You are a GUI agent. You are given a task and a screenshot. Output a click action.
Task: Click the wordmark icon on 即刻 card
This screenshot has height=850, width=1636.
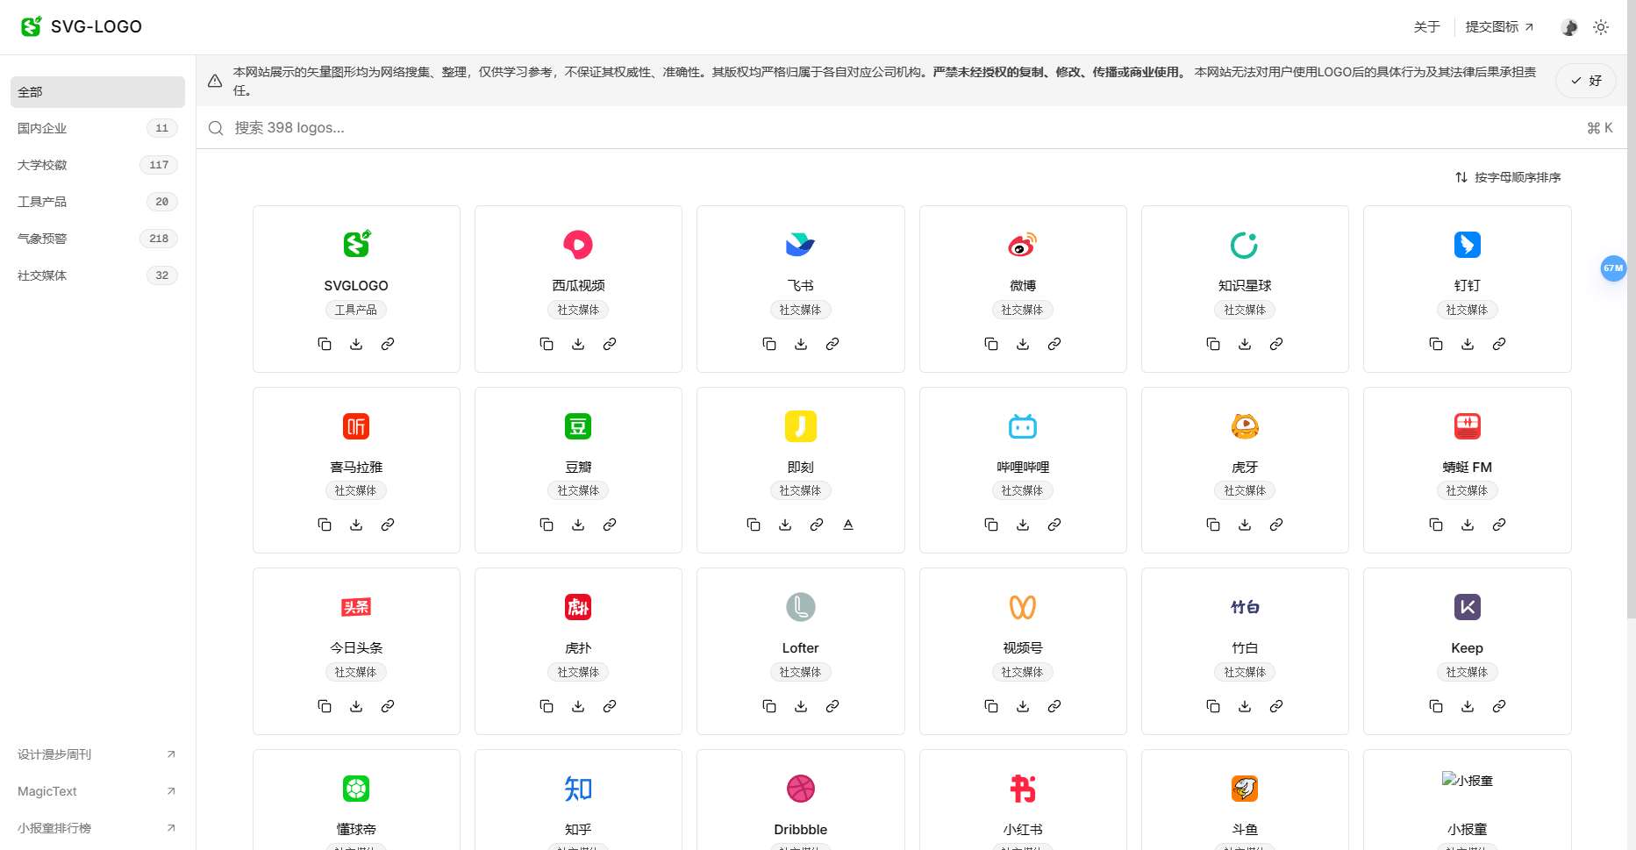point(848,525)
